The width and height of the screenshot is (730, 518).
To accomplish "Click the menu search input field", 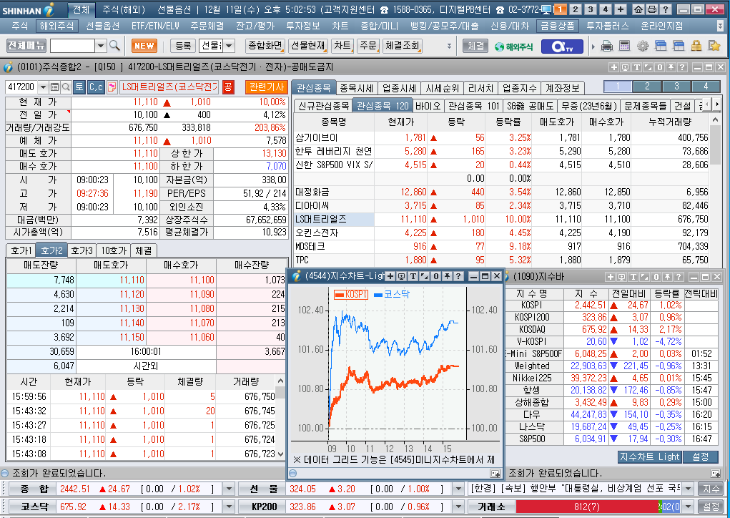I will pyautogui.click(x=73, y=46).
